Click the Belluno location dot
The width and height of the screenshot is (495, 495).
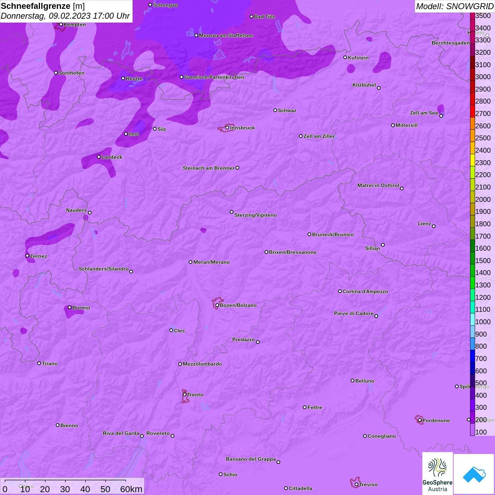click(353, 380)
